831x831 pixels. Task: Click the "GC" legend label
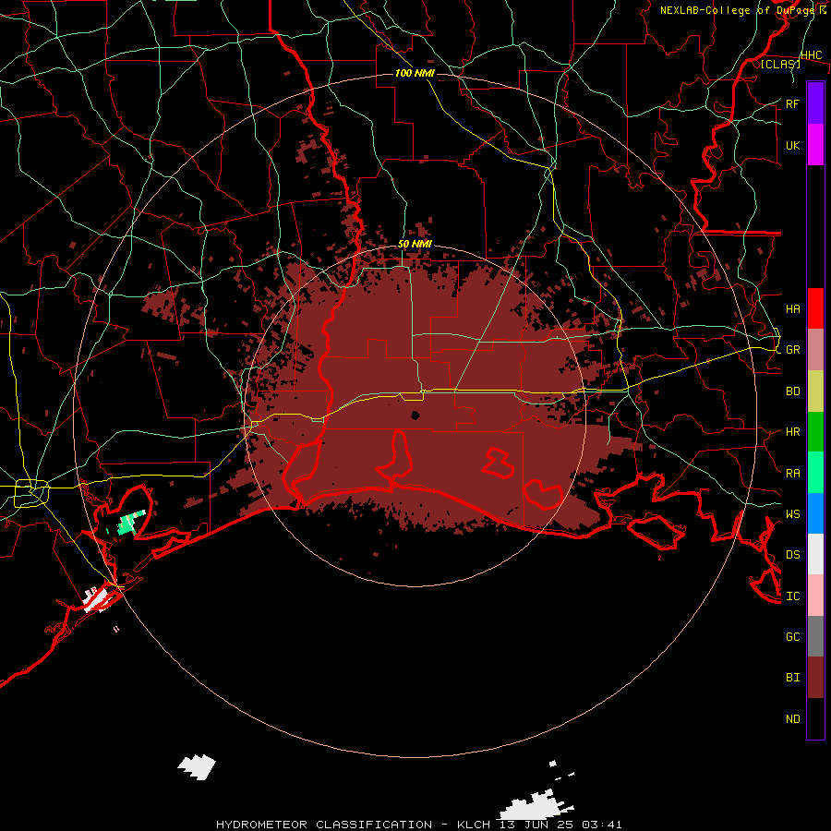pos(792,636)
